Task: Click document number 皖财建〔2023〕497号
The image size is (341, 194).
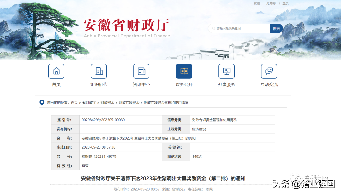Action: (x=99, y=157)
